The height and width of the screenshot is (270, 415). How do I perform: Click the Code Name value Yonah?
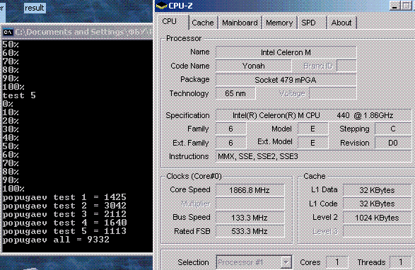pyautogui.click(x=254, y=66)
